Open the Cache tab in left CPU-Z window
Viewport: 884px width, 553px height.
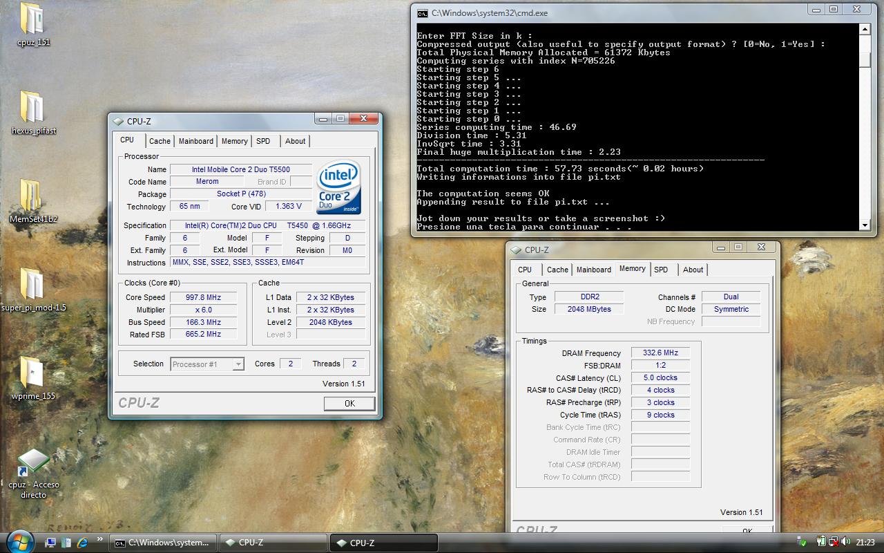(x=160, y=141)
